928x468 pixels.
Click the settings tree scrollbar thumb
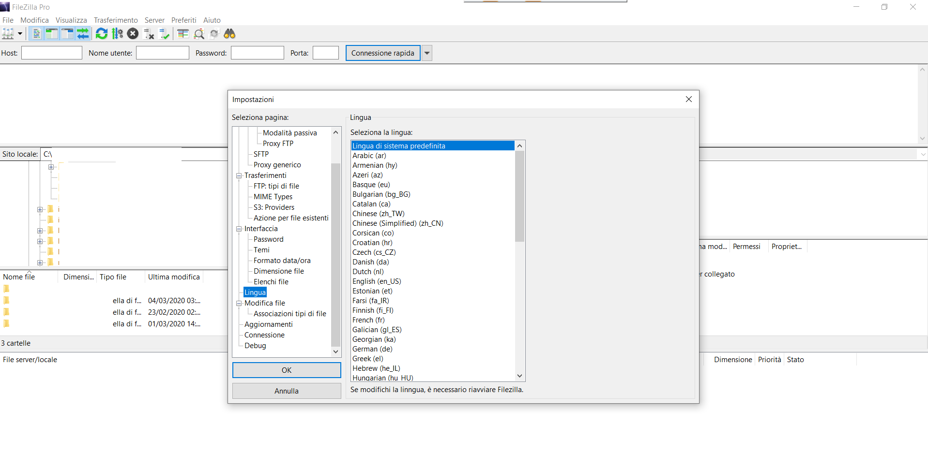[335, 255]
